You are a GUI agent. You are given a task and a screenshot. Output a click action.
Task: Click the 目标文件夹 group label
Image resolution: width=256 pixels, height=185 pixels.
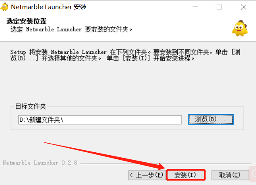point(31,106)
